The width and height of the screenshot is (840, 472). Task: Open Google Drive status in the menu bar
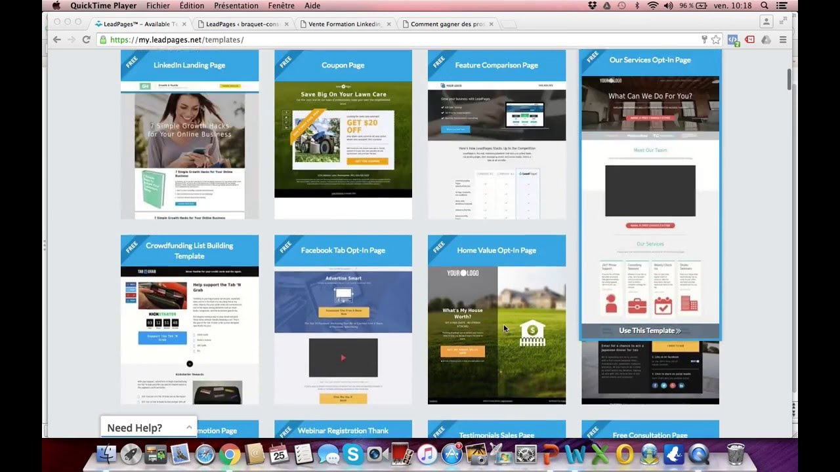pyautogui.click(x=606, y=5)
